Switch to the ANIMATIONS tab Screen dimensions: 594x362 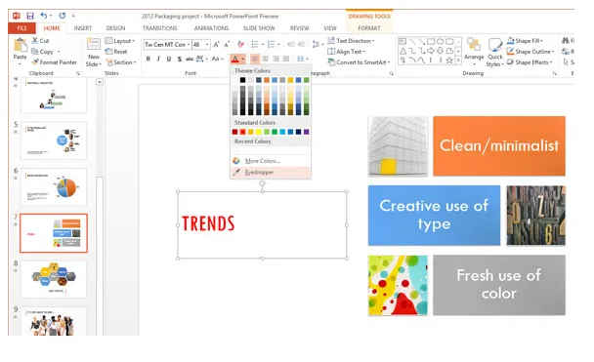211,28
